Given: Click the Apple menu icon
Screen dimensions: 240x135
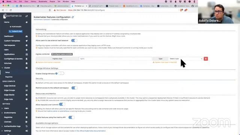Looking at the screenshot, I should [x=3, y=1].
